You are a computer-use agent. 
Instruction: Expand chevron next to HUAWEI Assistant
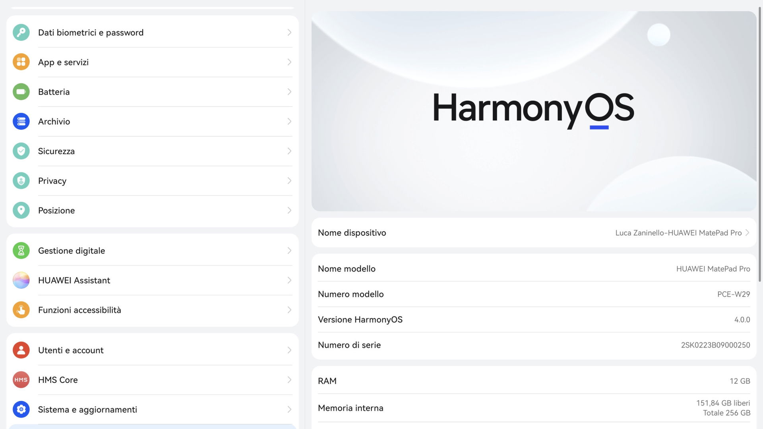pos(289,280)
